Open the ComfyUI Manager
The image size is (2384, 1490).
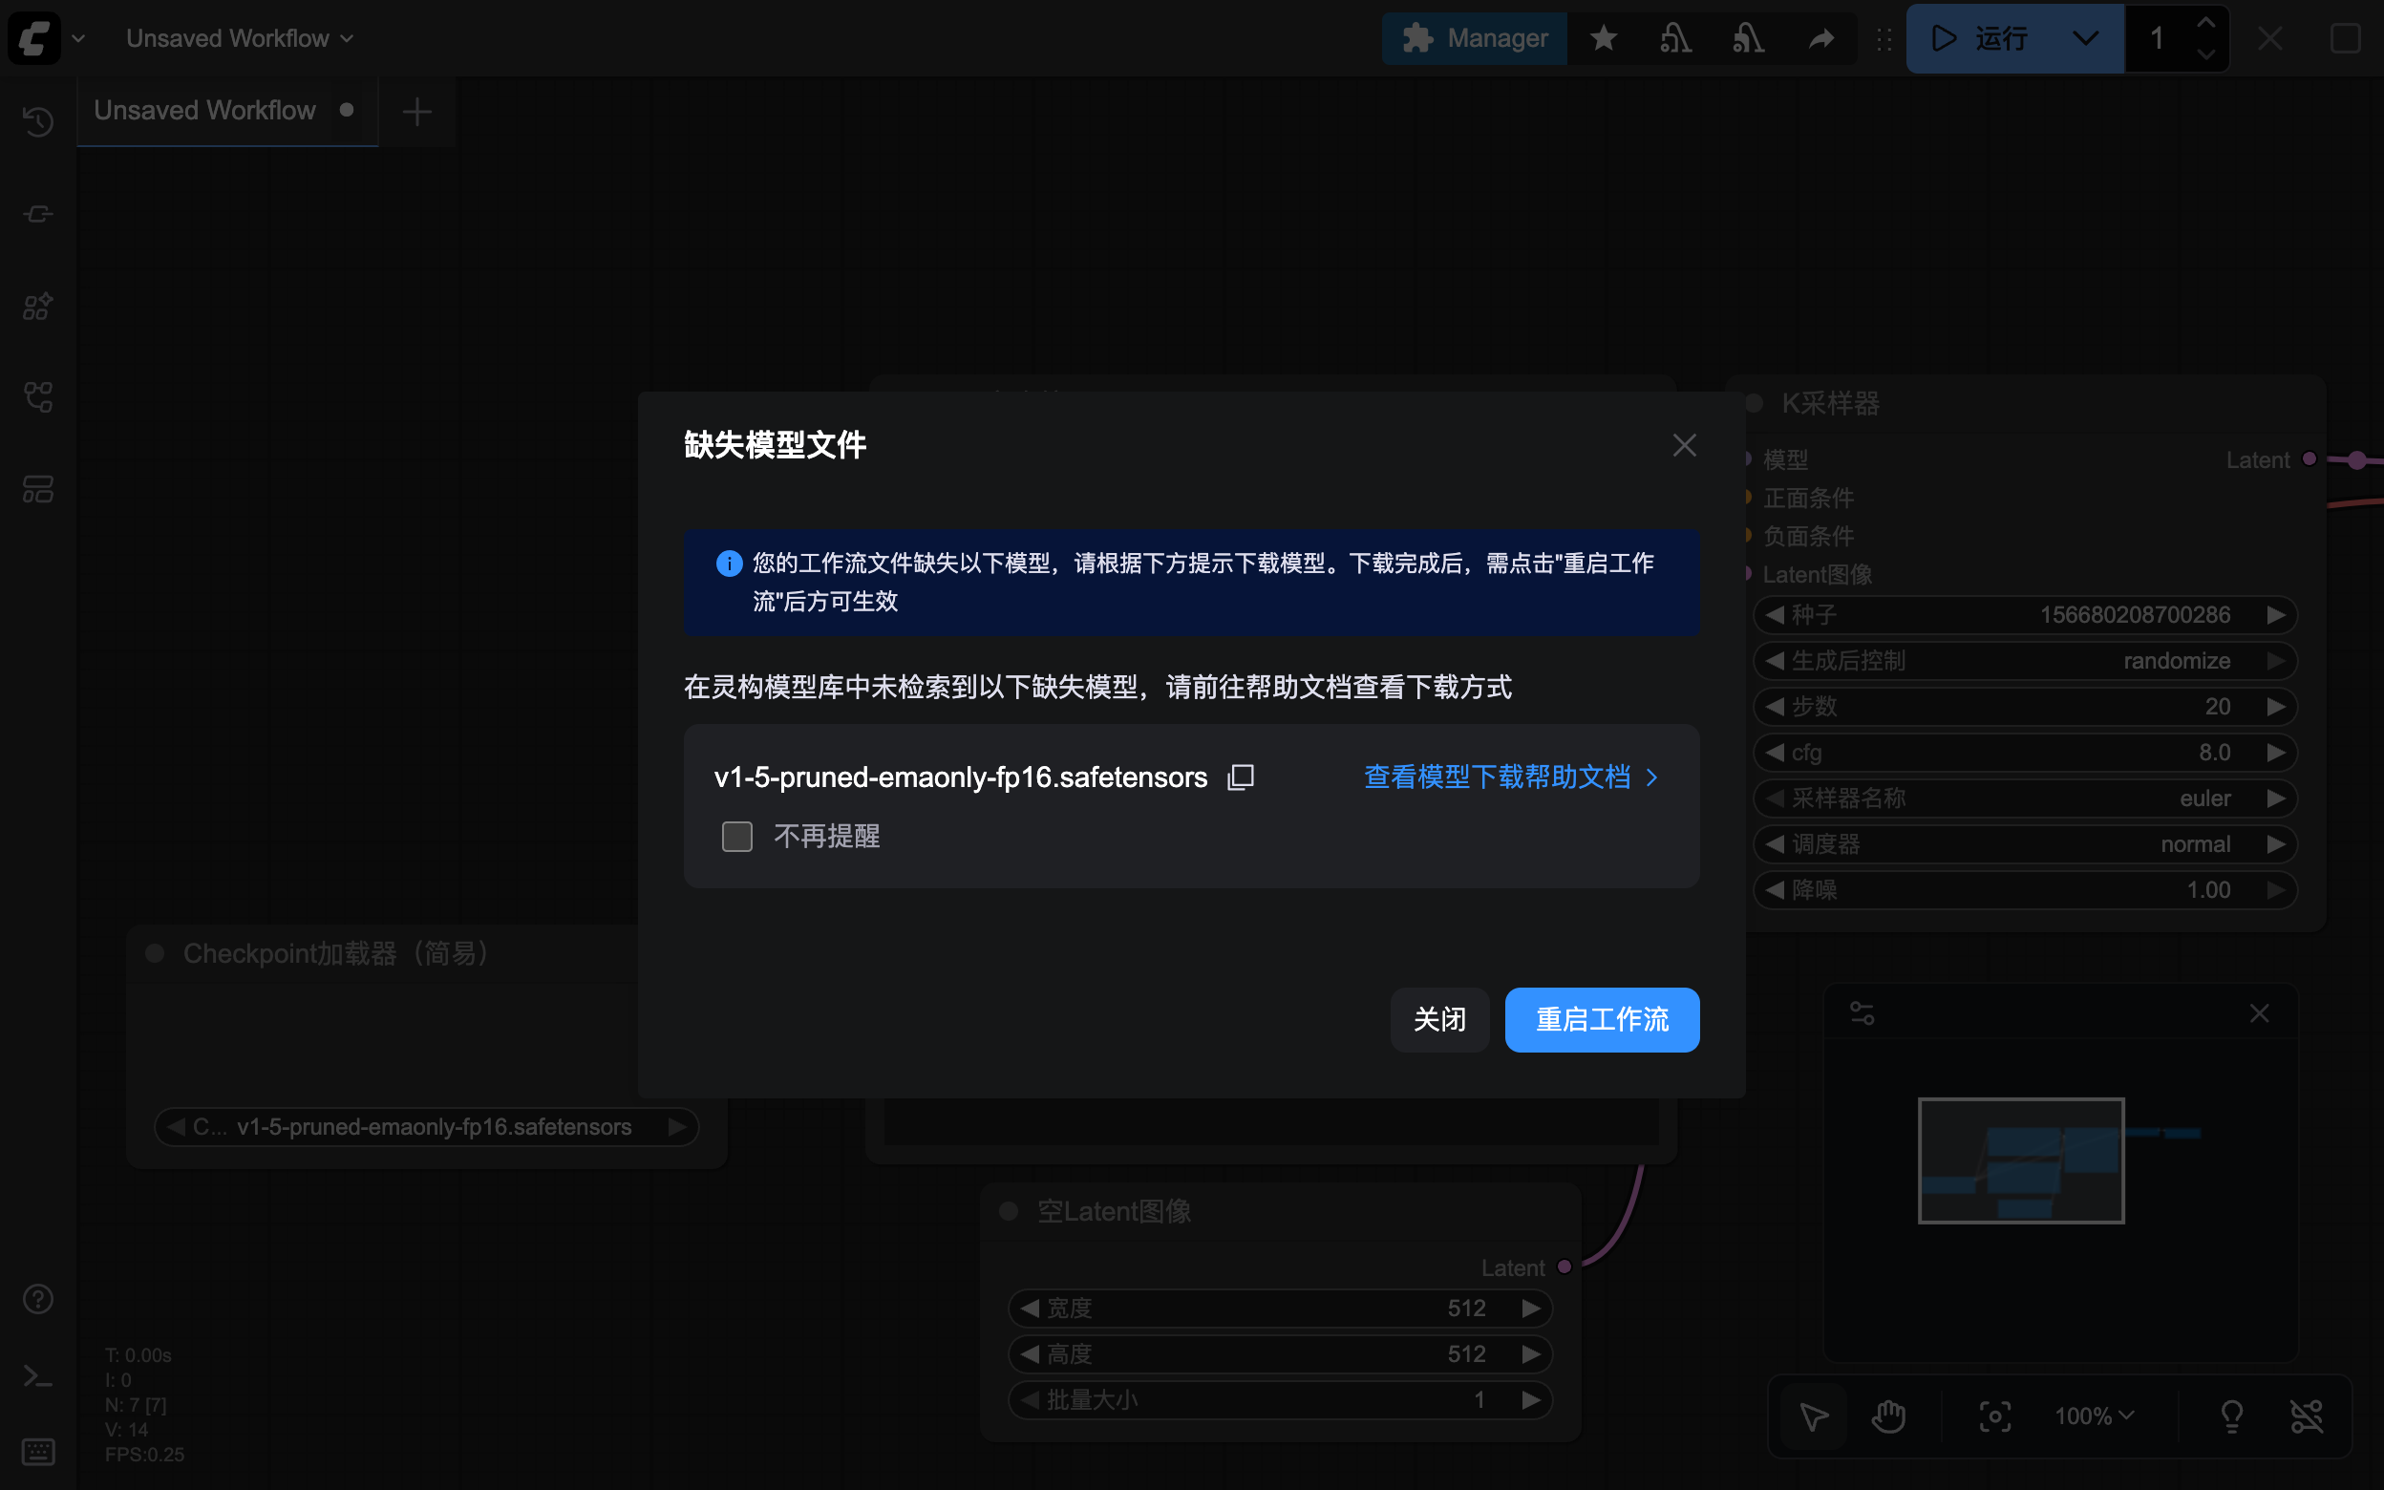coord(1474,38)
